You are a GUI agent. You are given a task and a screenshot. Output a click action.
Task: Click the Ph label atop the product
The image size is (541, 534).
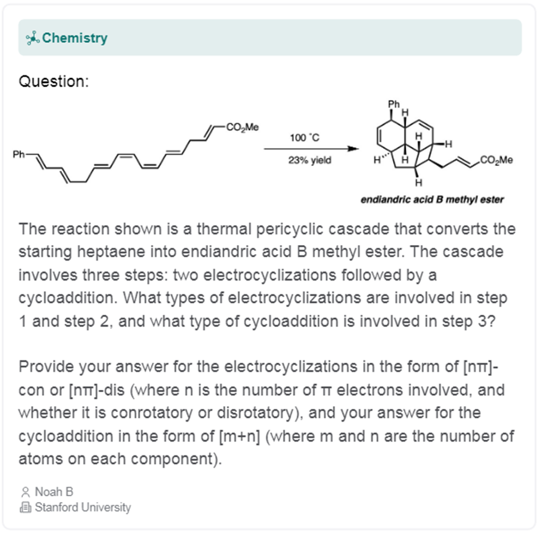tap(394, 104)
